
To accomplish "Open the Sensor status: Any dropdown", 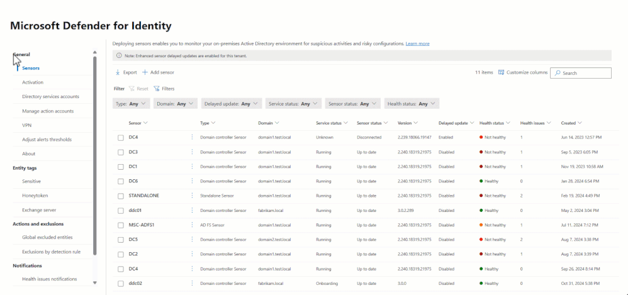I will [x=353, y=104].
